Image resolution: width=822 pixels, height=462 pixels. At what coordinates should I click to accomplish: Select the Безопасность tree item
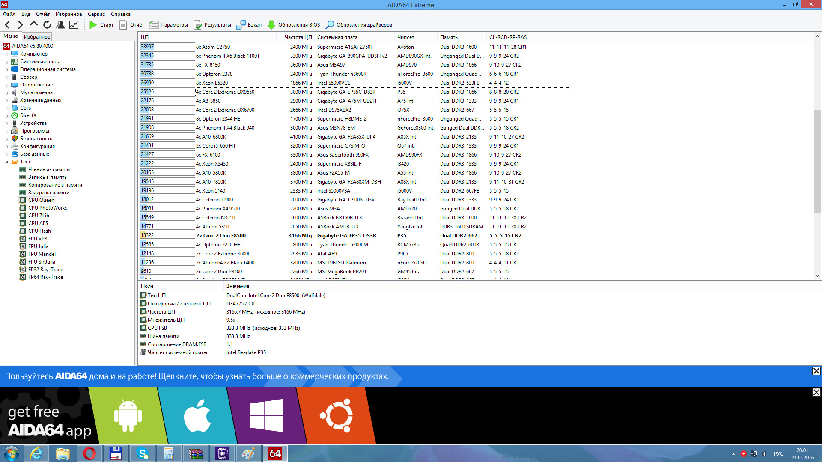point(36,139)
